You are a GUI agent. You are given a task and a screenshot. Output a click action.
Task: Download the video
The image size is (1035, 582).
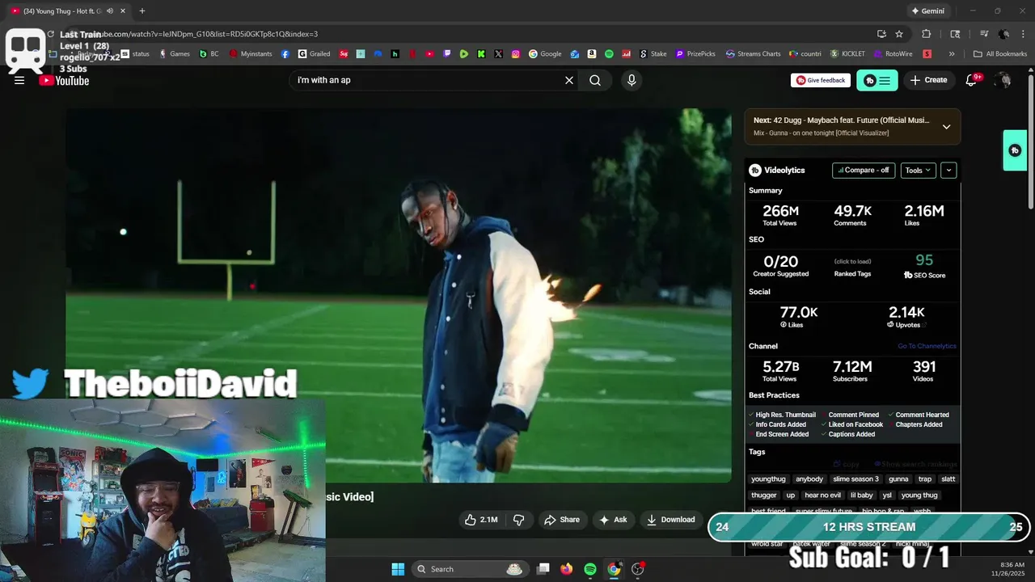point(670,520)
